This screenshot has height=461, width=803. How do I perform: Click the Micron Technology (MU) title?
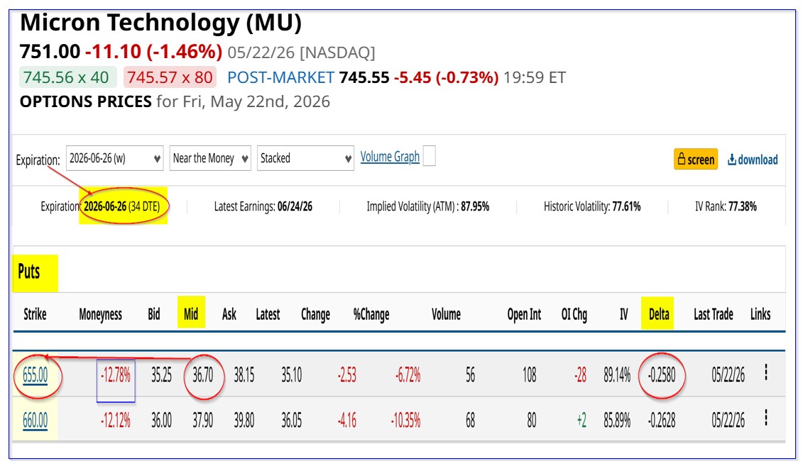[160, 23]
